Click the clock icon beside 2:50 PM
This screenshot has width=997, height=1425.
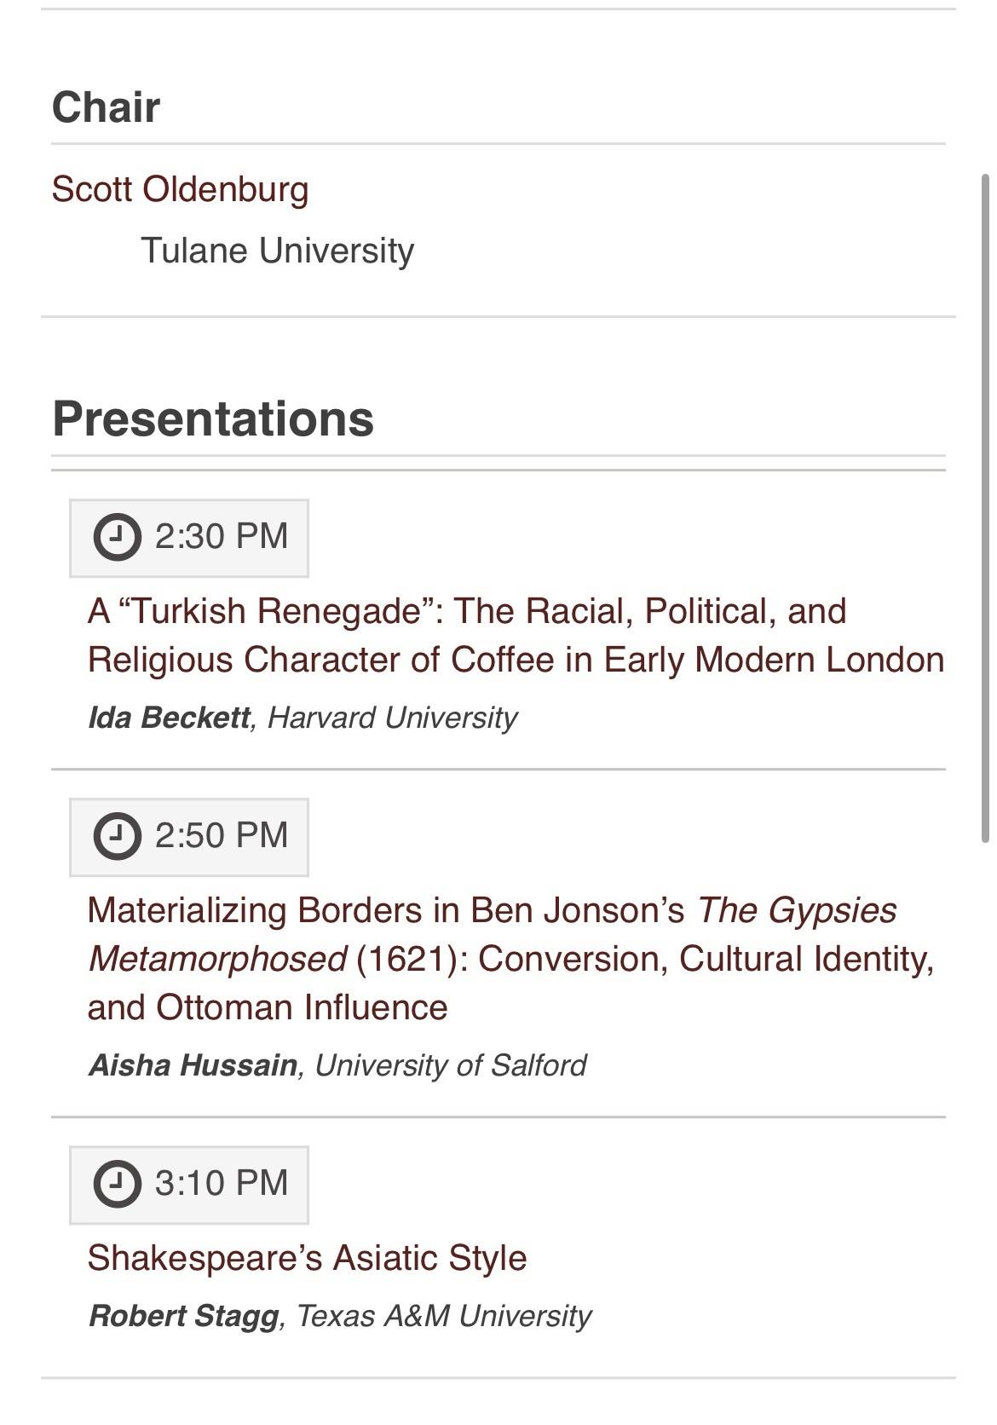tap(117, 836)
